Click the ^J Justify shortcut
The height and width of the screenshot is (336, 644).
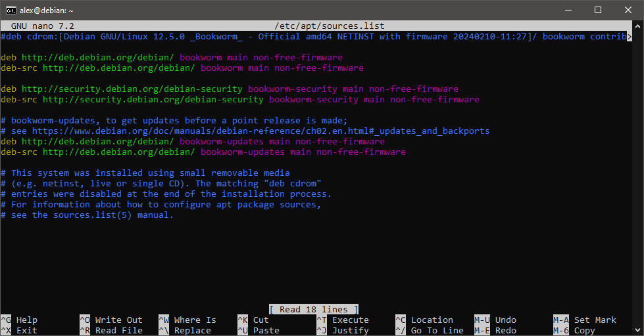(342, 331)
